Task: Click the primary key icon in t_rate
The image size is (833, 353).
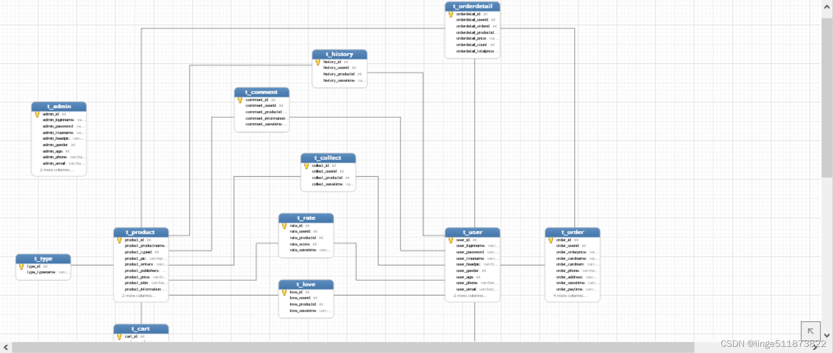Action: coord(284,226)
